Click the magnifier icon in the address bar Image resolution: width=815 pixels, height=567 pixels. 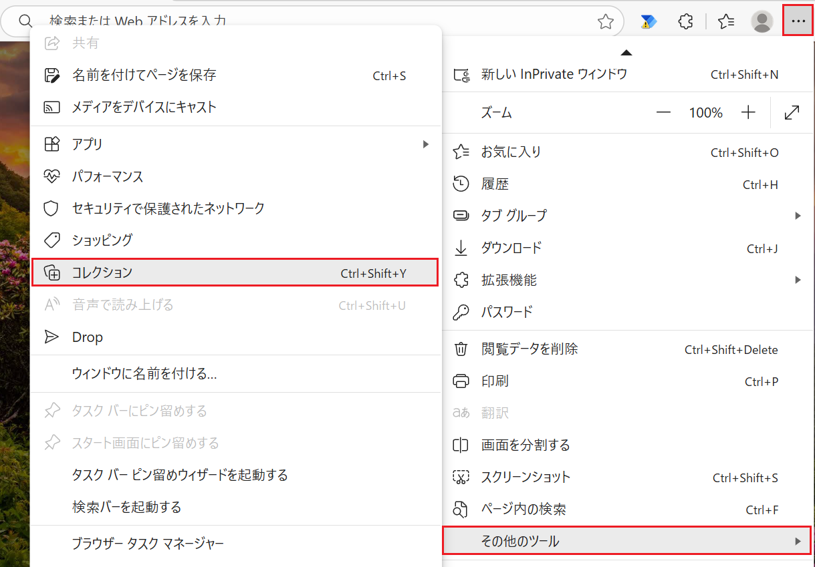tap(26, 21)
